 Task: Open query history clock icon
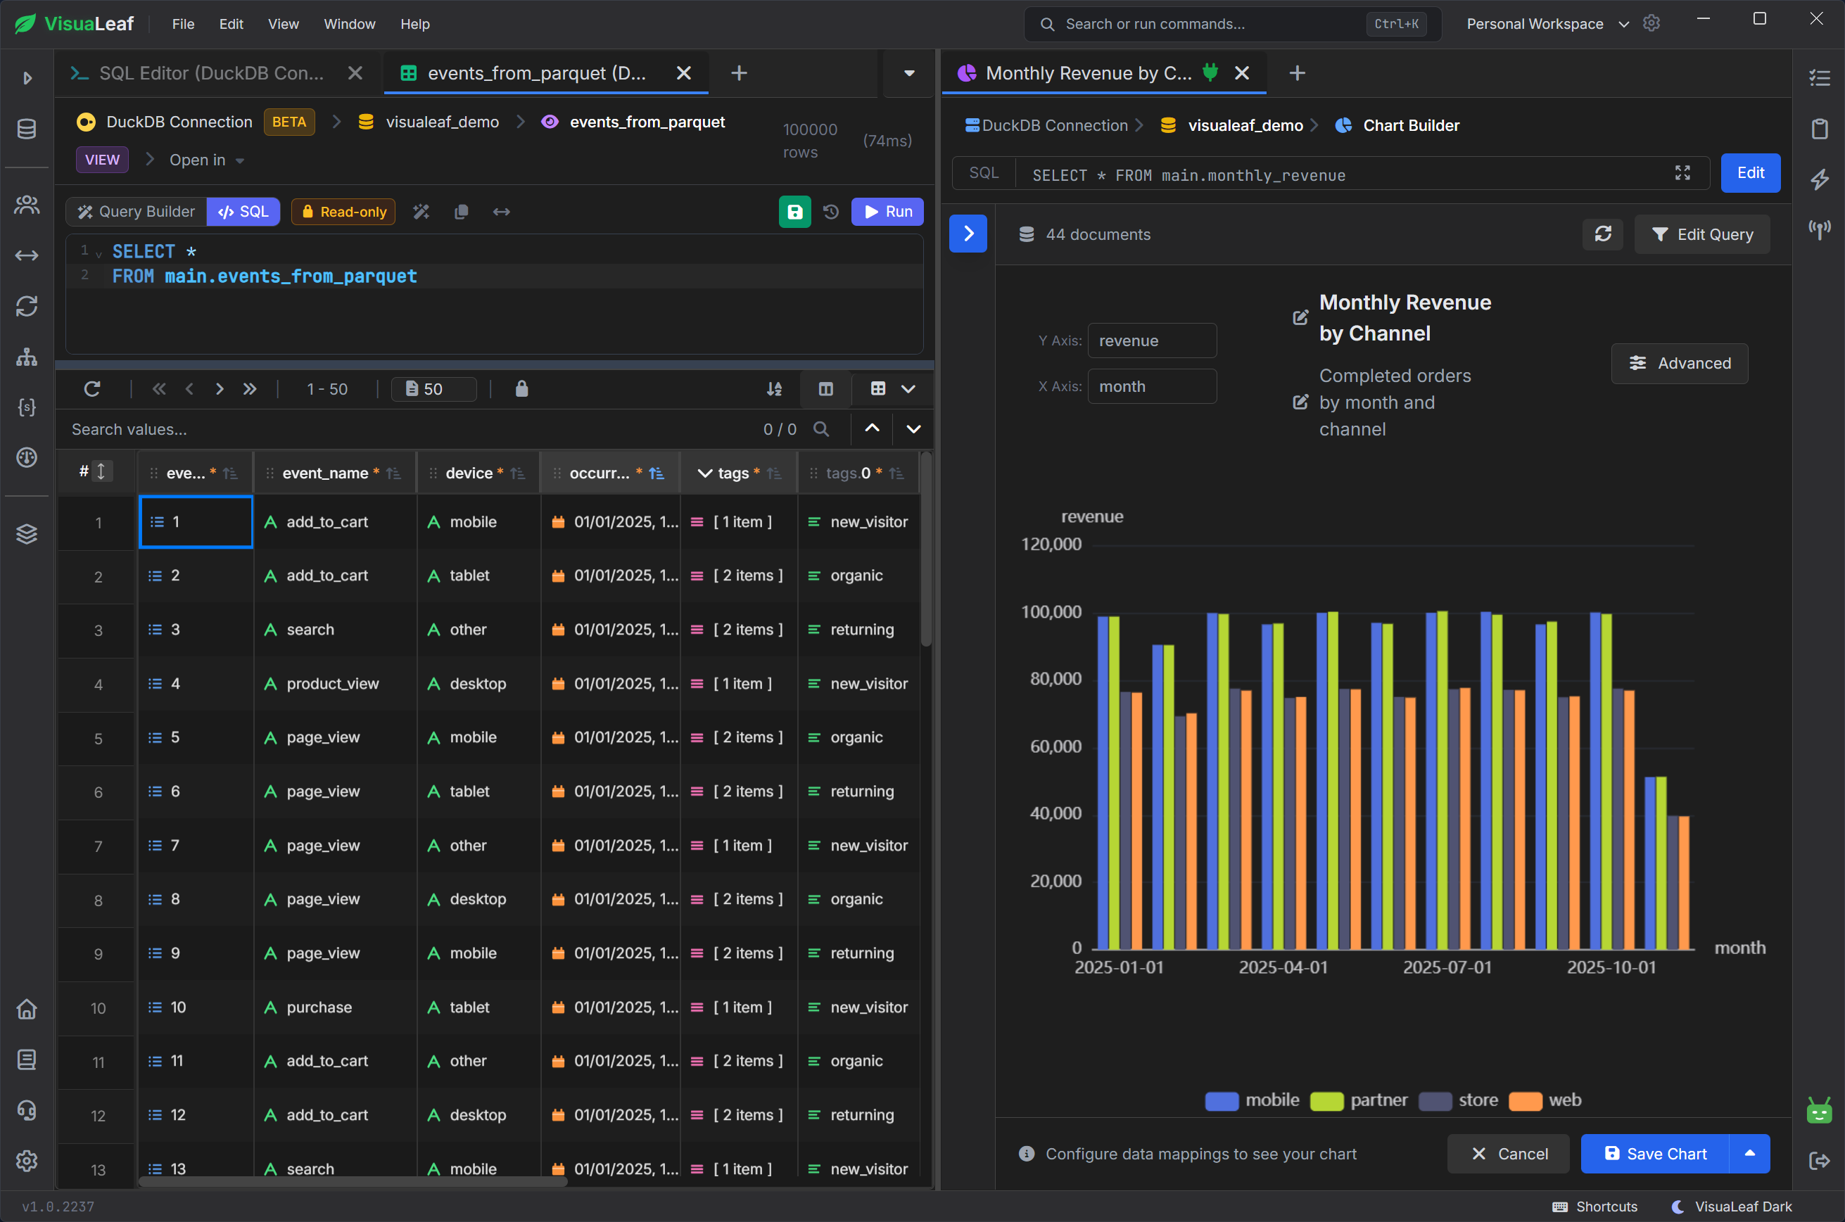(x=831, y=211)
